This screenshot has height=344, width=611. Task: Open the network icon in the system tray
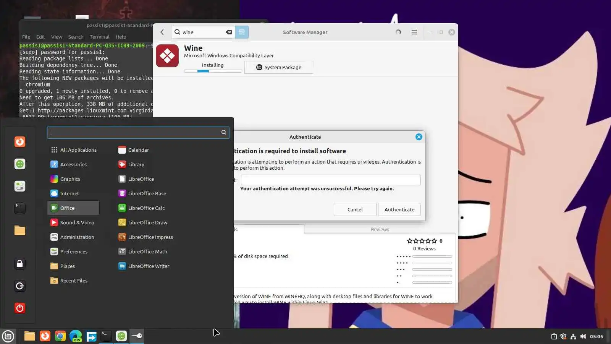[573, 337]
